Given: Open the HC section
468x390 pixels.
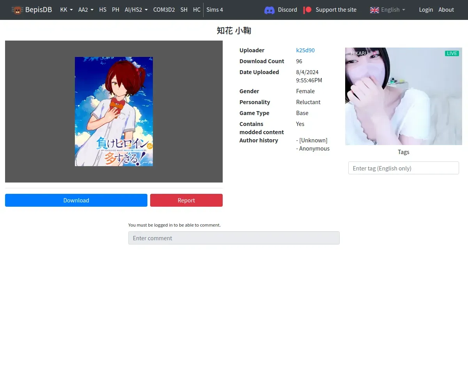Looking at the screenshot, I should (x=197, y=10).
